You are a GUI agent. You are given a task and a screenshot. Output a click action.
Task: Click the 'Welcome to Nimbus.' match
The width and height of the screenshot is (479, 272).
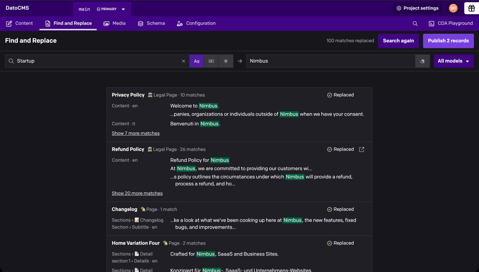point(195,106)
